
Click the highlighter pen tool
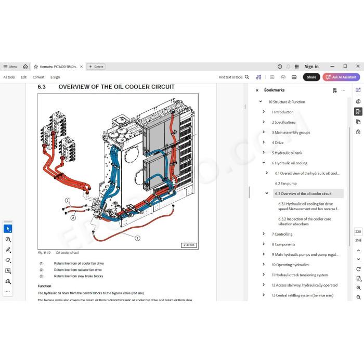click(x=8, y=250)
